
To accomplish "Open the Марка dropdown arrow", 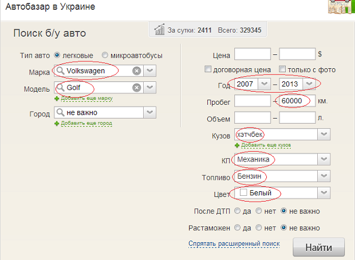I will click(x=149, y=70).
